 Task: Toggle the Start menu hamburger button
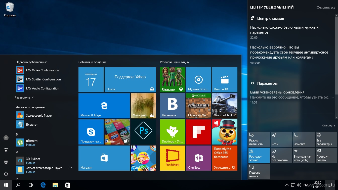tap(6, 62)
